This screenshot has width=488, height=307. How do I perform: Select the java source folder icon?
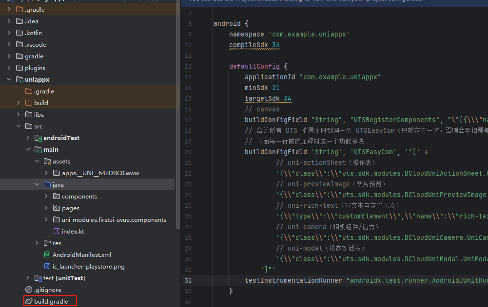click(47, 184)
